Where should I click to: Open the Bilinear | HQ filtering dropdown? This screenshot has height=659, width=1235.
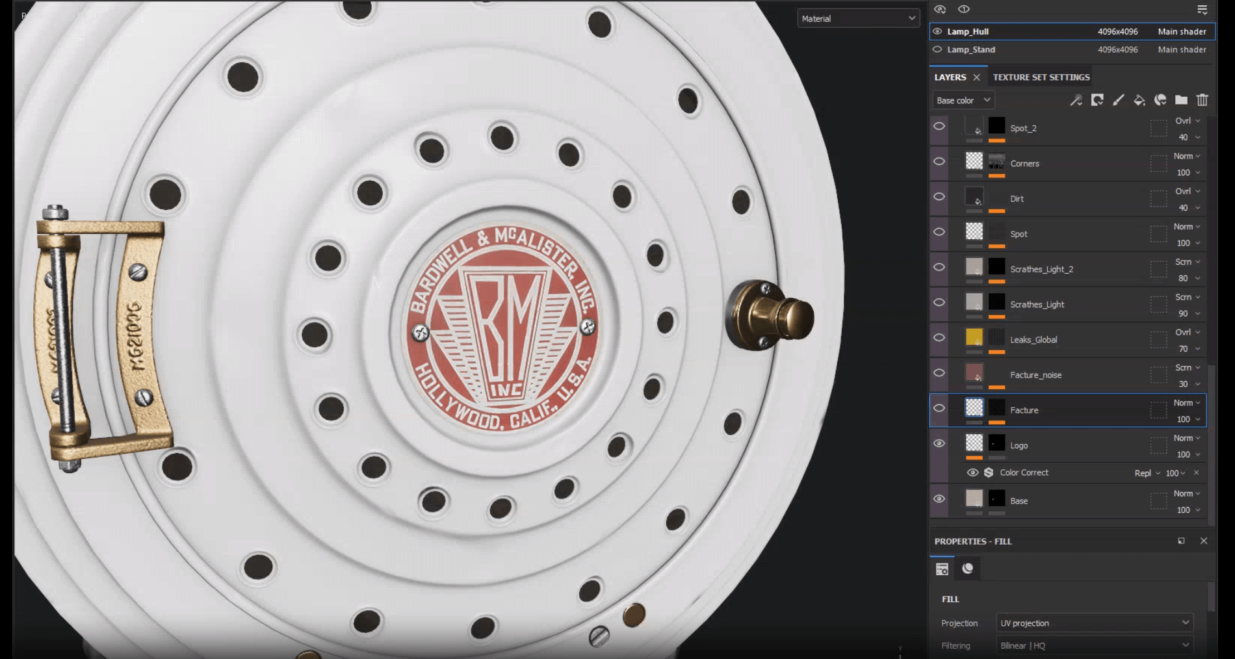pyautogui.click(x=1095, y=645)
